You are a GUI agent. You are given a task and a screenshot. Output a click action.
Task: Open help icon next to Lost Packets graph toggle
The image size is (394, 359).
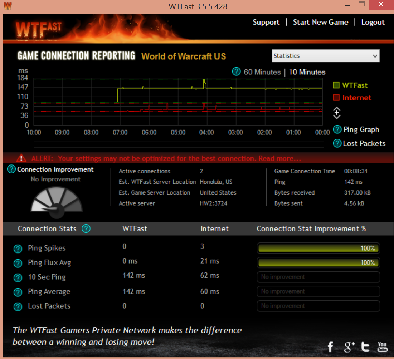coord(337,143)
